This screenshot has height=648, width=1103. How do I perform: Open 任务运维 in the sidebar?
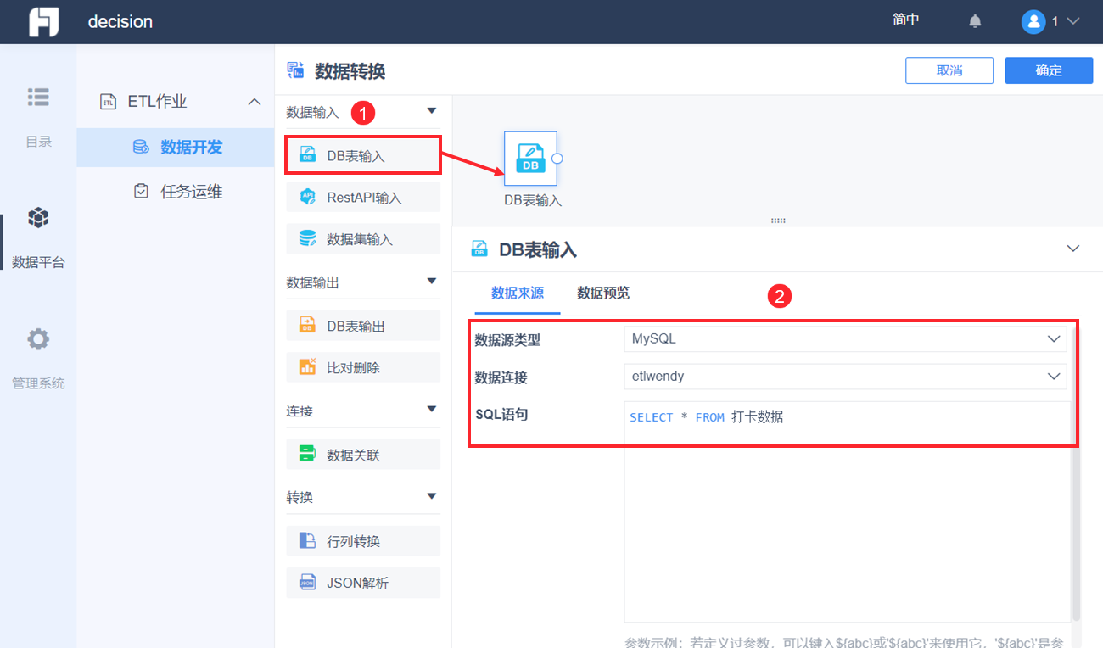coord(176,192)
